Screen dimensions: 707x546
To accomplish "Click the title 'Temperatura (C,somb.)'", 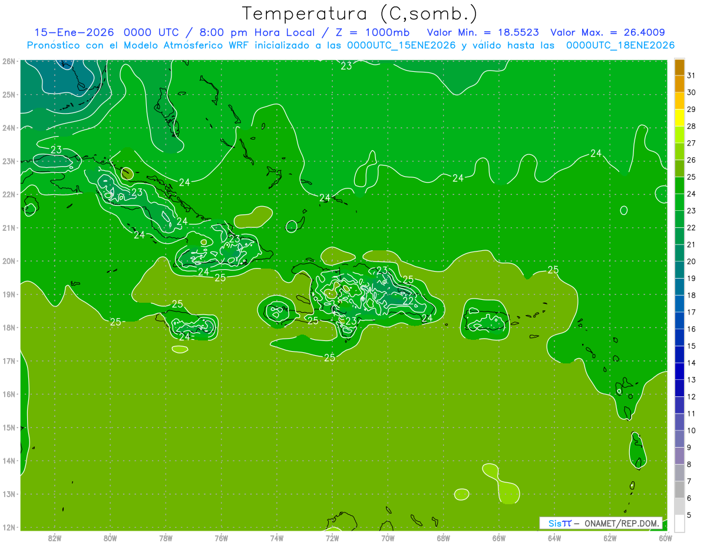I will (360, 14).
